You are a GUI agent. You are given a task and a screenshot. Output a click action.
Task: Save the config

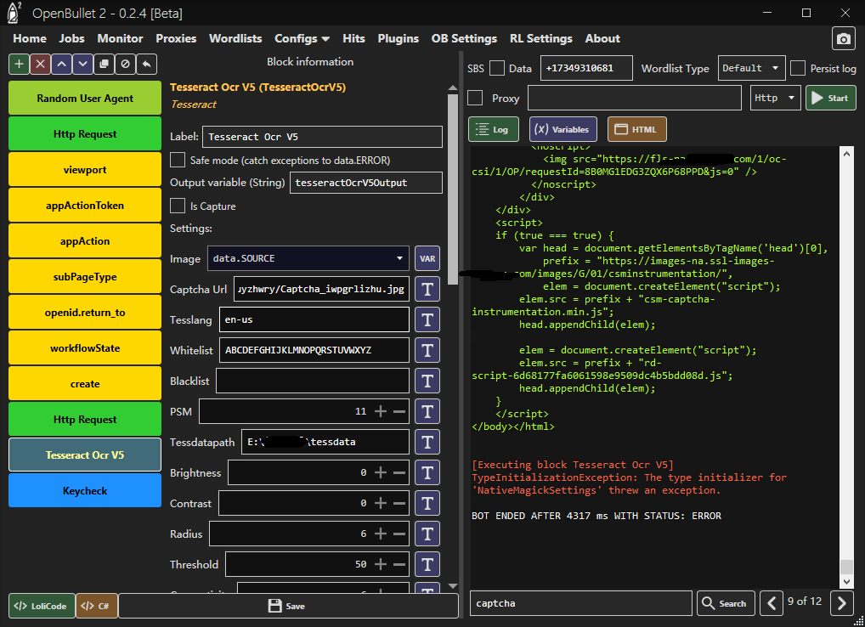click(x=288, y=606)
